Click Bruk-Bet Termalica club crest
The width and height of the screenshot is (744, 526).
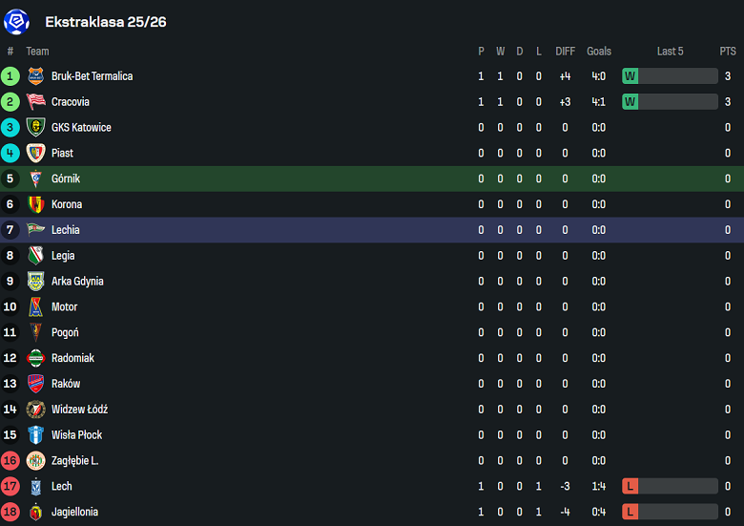(36, 76)
